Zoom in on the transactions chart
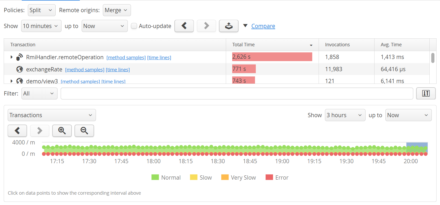440x205 pixels. click(62, 131)
